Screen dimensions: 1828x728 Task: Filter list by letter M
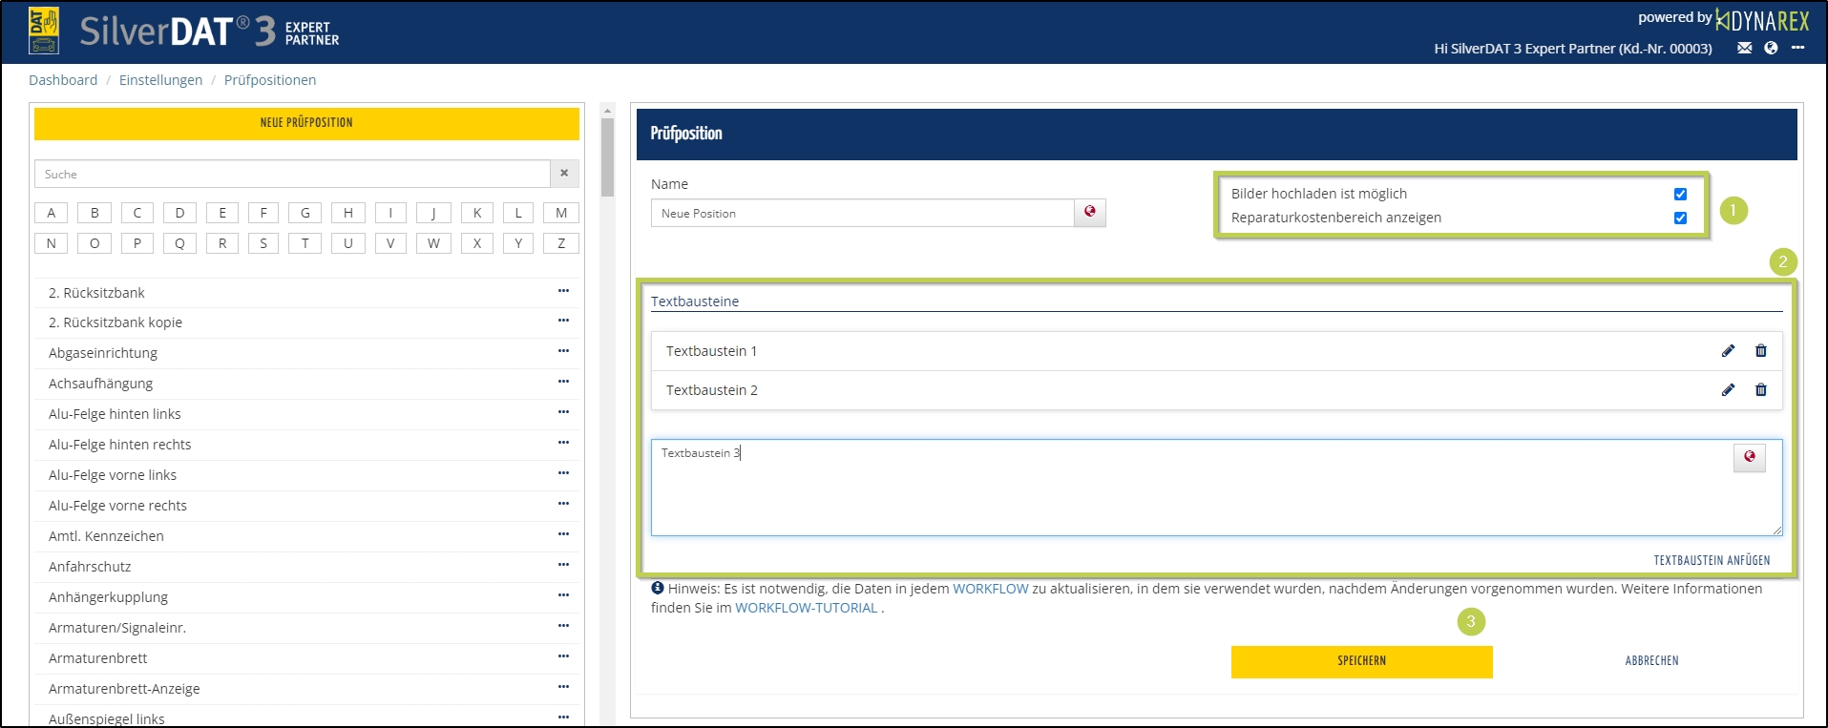[560, 213]
